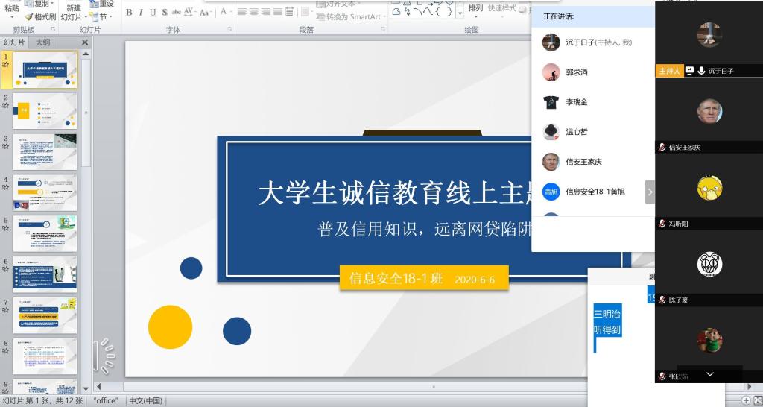Click the Format Painter (格式刷) icon

(x=39, y=16)
